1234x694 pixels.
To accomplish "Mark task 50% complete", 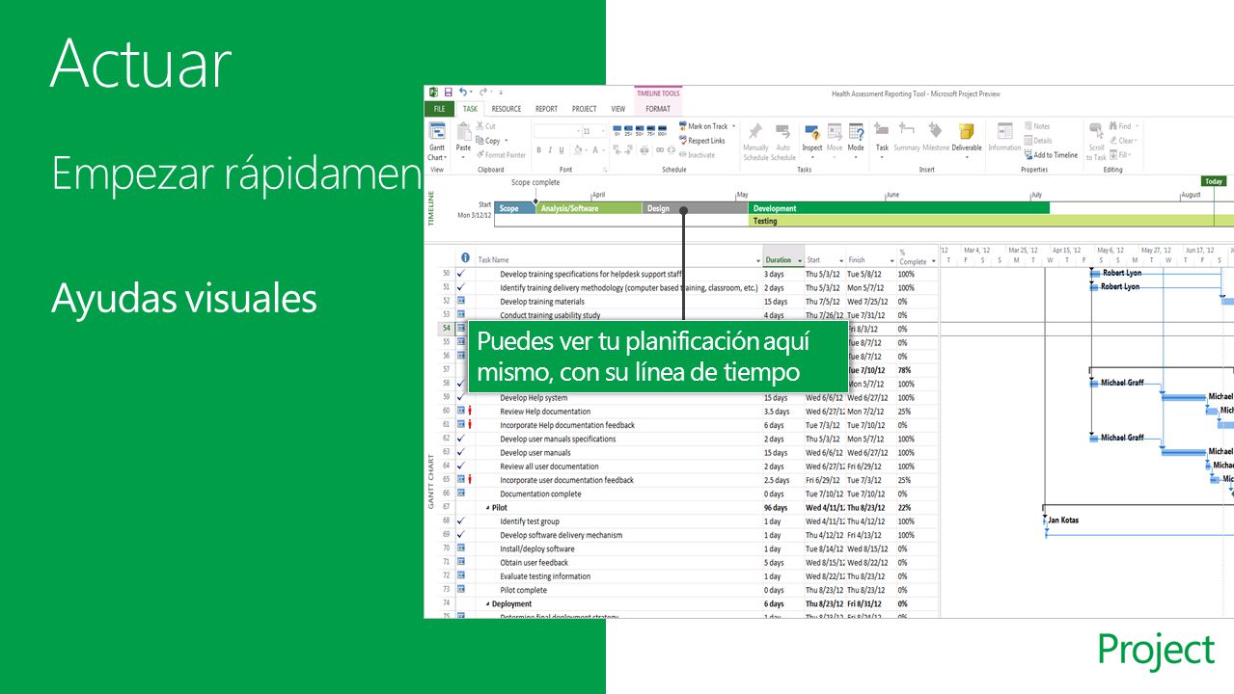I will pos(641,130).
